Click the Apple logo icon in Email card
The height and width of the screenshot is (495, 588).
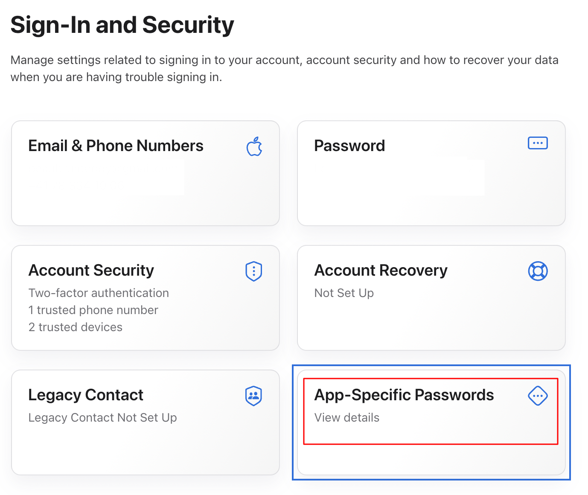[254, 146]
